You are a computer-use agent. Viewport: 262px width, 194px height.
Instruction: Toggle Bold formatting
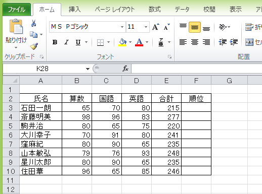coord(55,42)
